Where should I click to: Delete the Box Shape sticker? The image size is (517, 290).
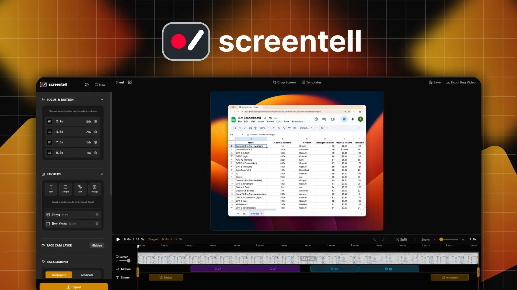tap(97, 224)
